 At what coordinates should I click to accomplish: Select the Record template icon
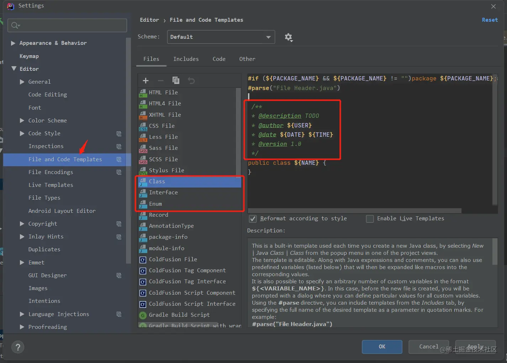pos(143,215)
